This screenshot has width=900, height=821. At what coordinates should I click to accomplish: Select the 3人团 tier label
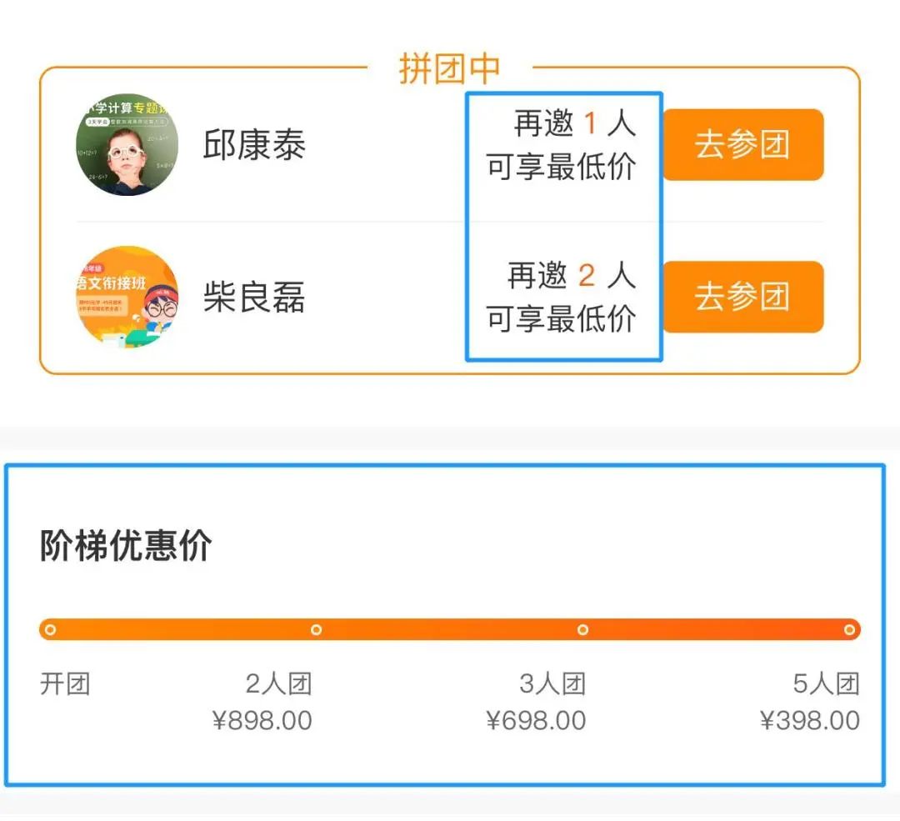pyautogui.click(x=552, y=685)
